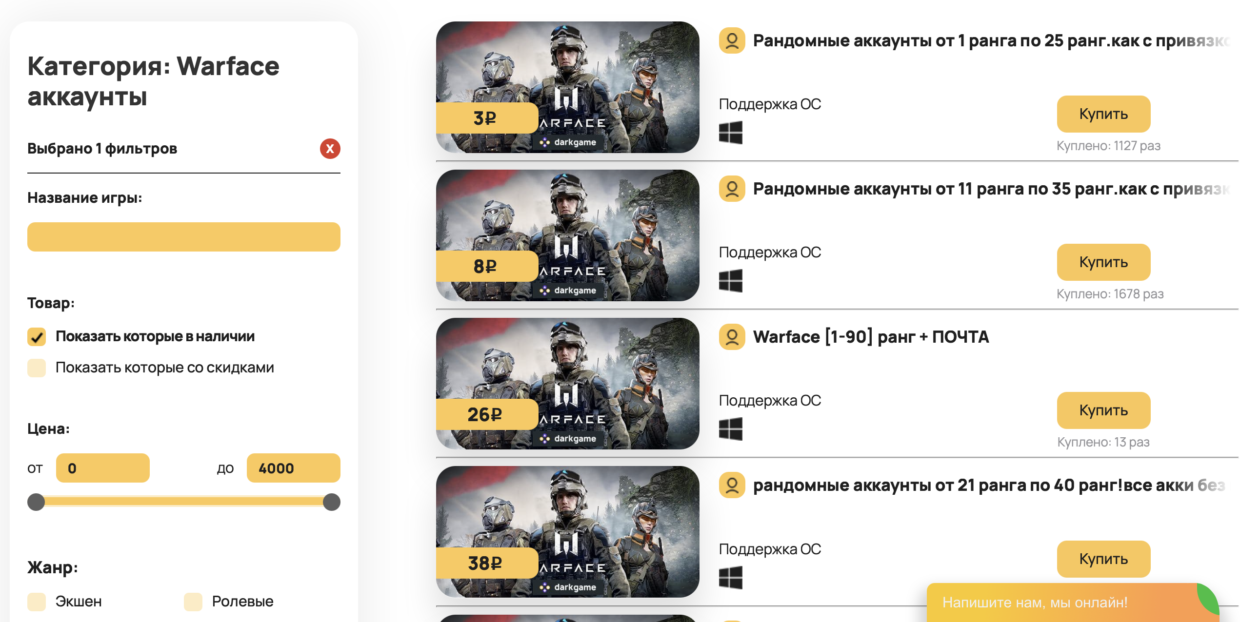Focus the game name search field
Image resolution: width=1240 pixels, height=622 pixels.
[x=184, y=237]
